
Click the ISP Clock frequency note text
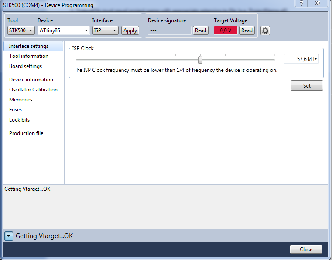coord(175,70)
